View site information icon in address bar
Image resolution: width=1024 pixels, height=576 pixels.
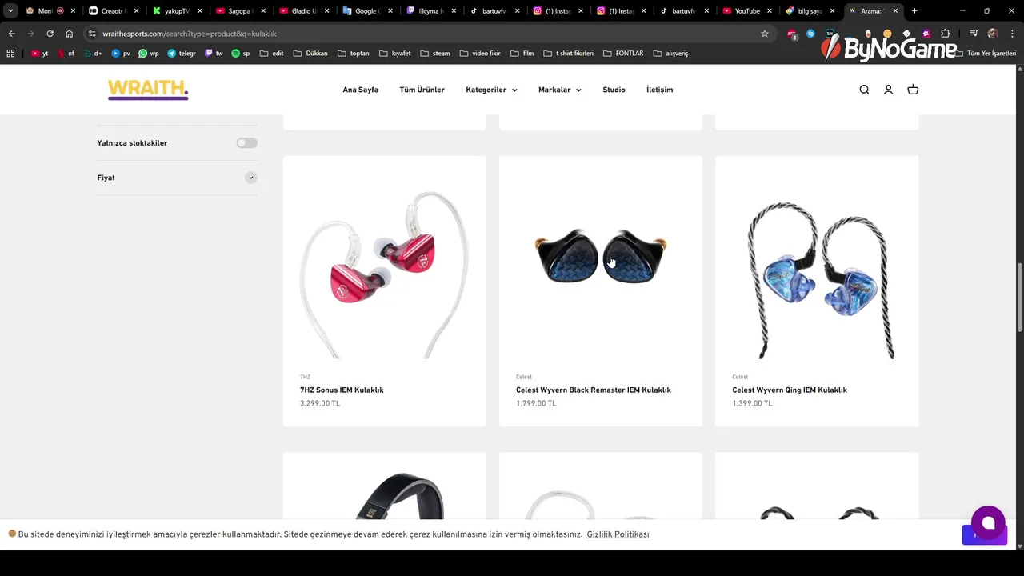(92, 34)
